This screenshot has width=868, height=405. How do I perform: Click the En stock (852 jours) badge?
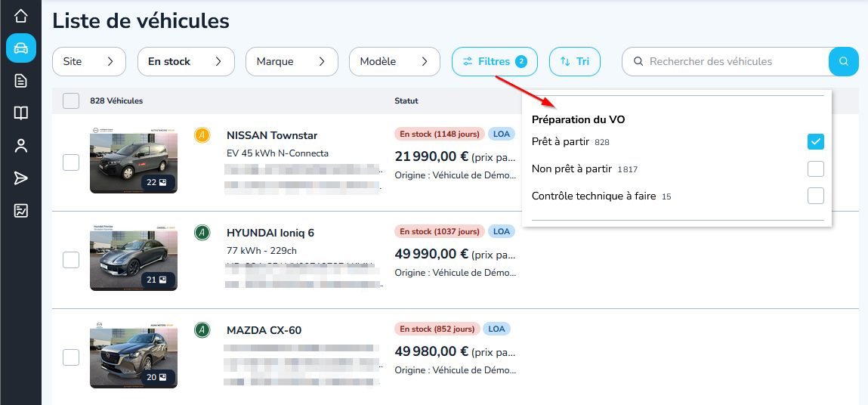(437, 329)
